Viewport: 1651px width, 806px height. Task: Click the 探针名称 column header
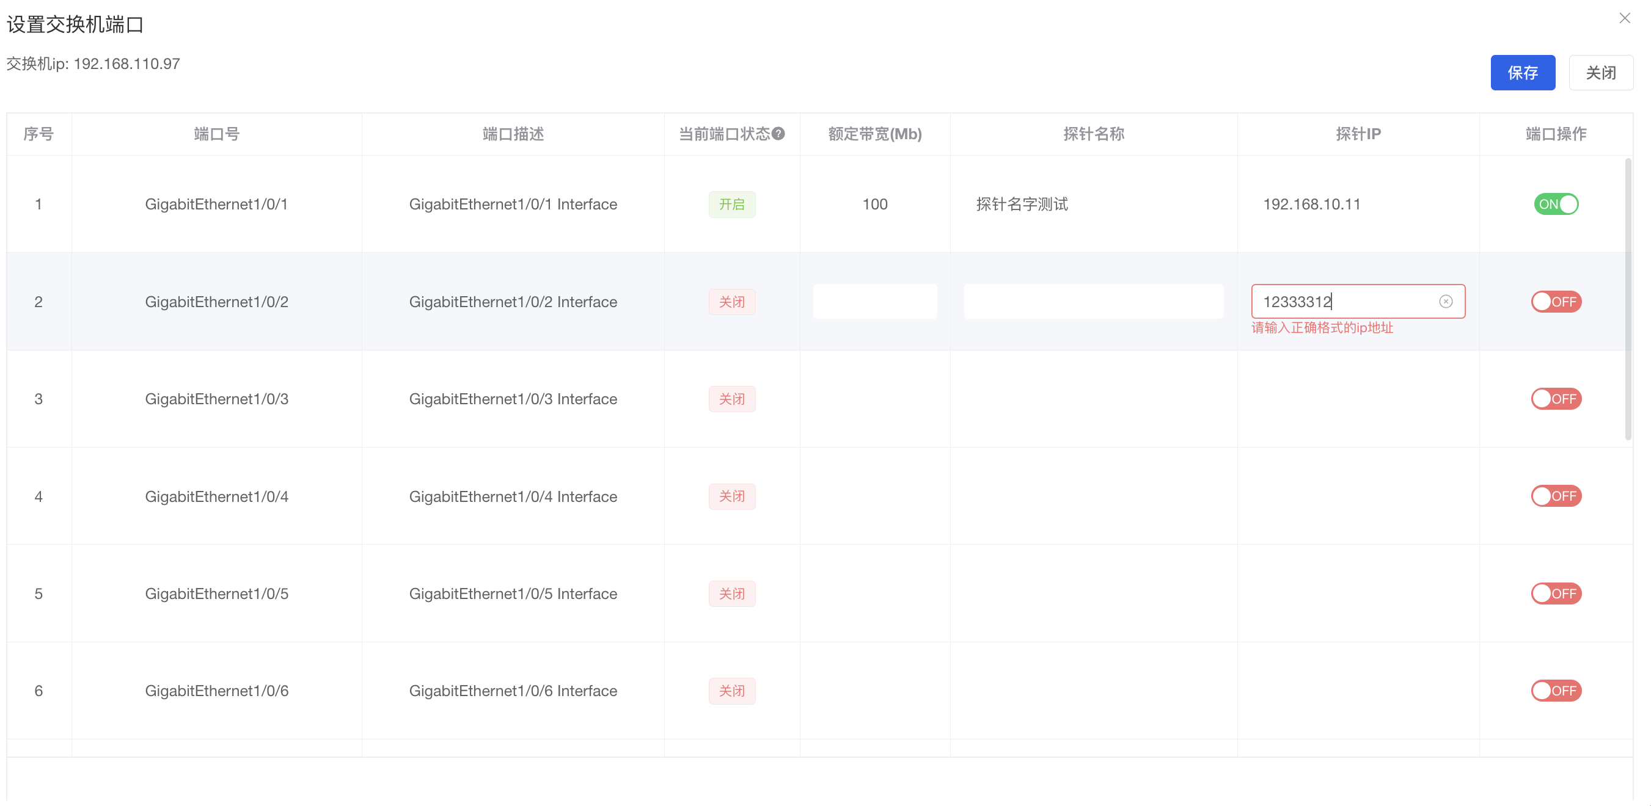pyautogui.click(x=1093, y=134)
